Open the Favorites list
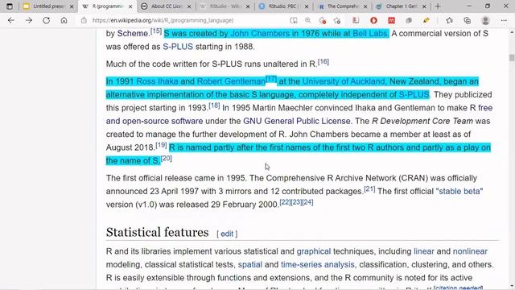Screen dimensions: 515x290 [450, 20]
